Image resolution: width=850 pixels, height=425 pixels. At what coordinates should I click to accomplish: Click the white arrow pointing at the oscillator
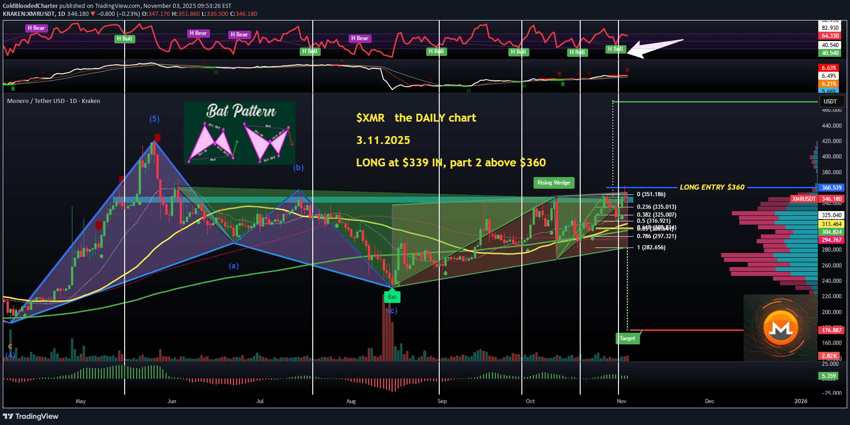pyautogui.click(x=656, y=47)
